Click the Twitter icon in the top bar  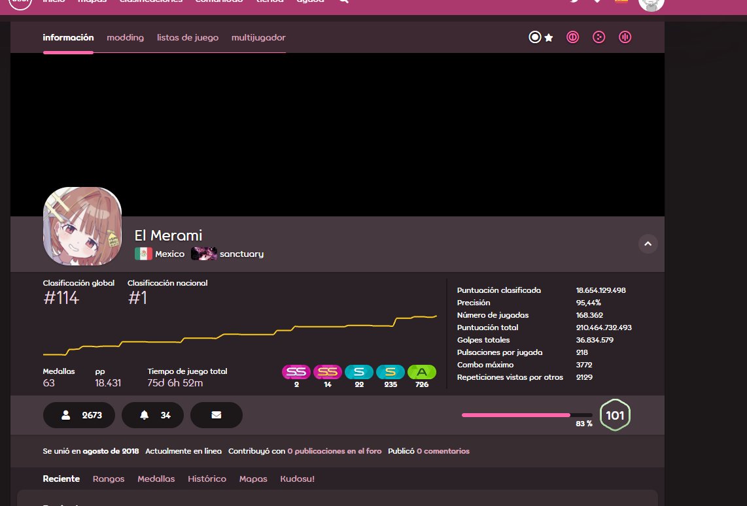574,2
